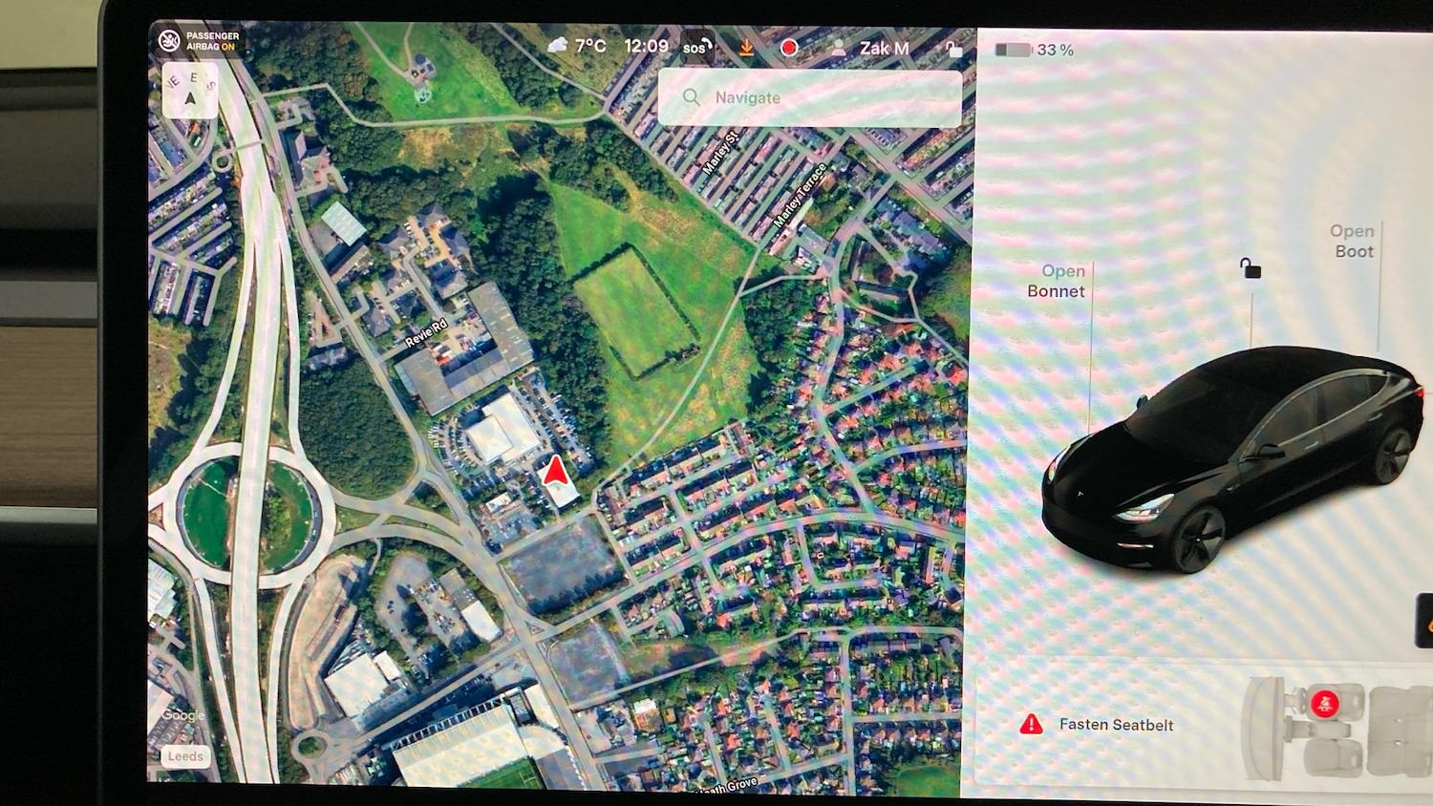1433x806 pixels.
Task: Tap the Leeds location label on map
Action: (185, 756)
